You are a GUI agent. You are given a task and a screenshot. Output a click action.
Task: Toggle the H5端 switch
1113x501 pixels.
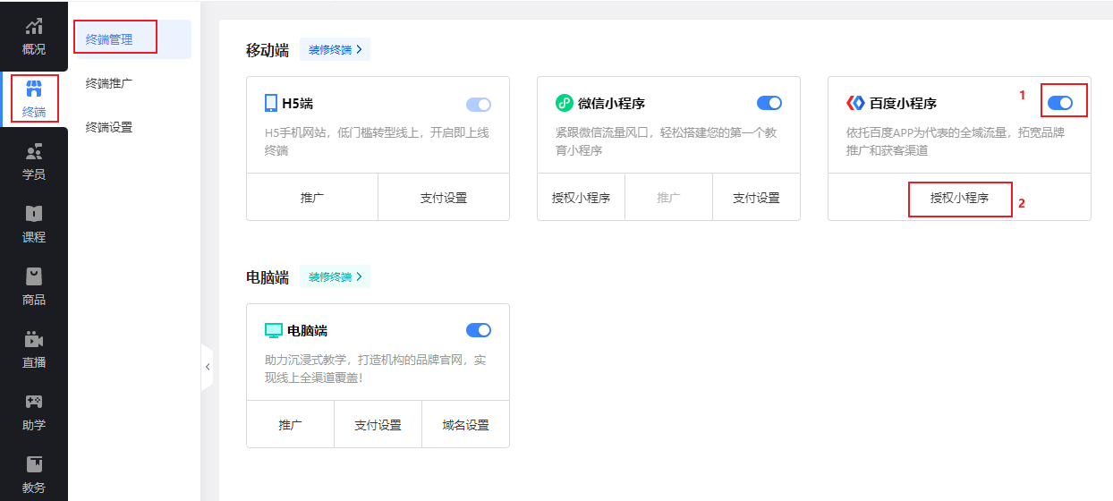[x=479, y=105]
